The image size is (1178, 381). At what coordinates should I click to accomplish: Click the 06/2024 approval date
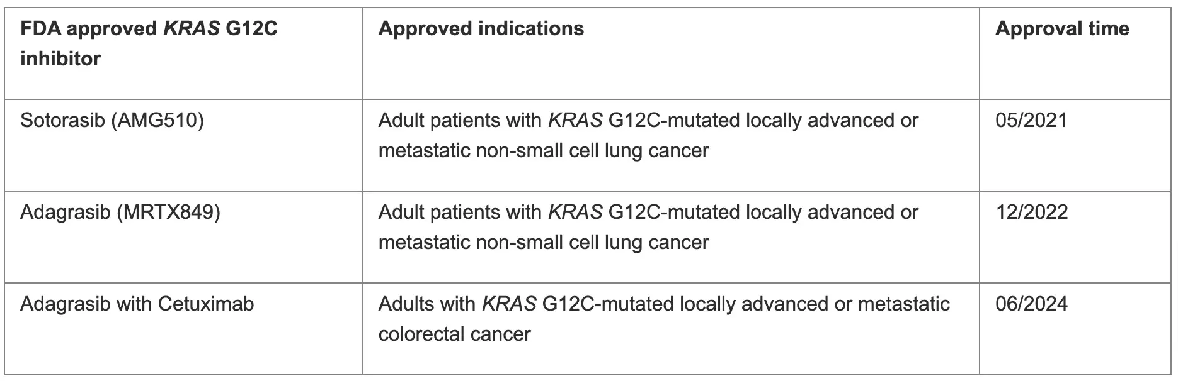tap(1032, 304)
